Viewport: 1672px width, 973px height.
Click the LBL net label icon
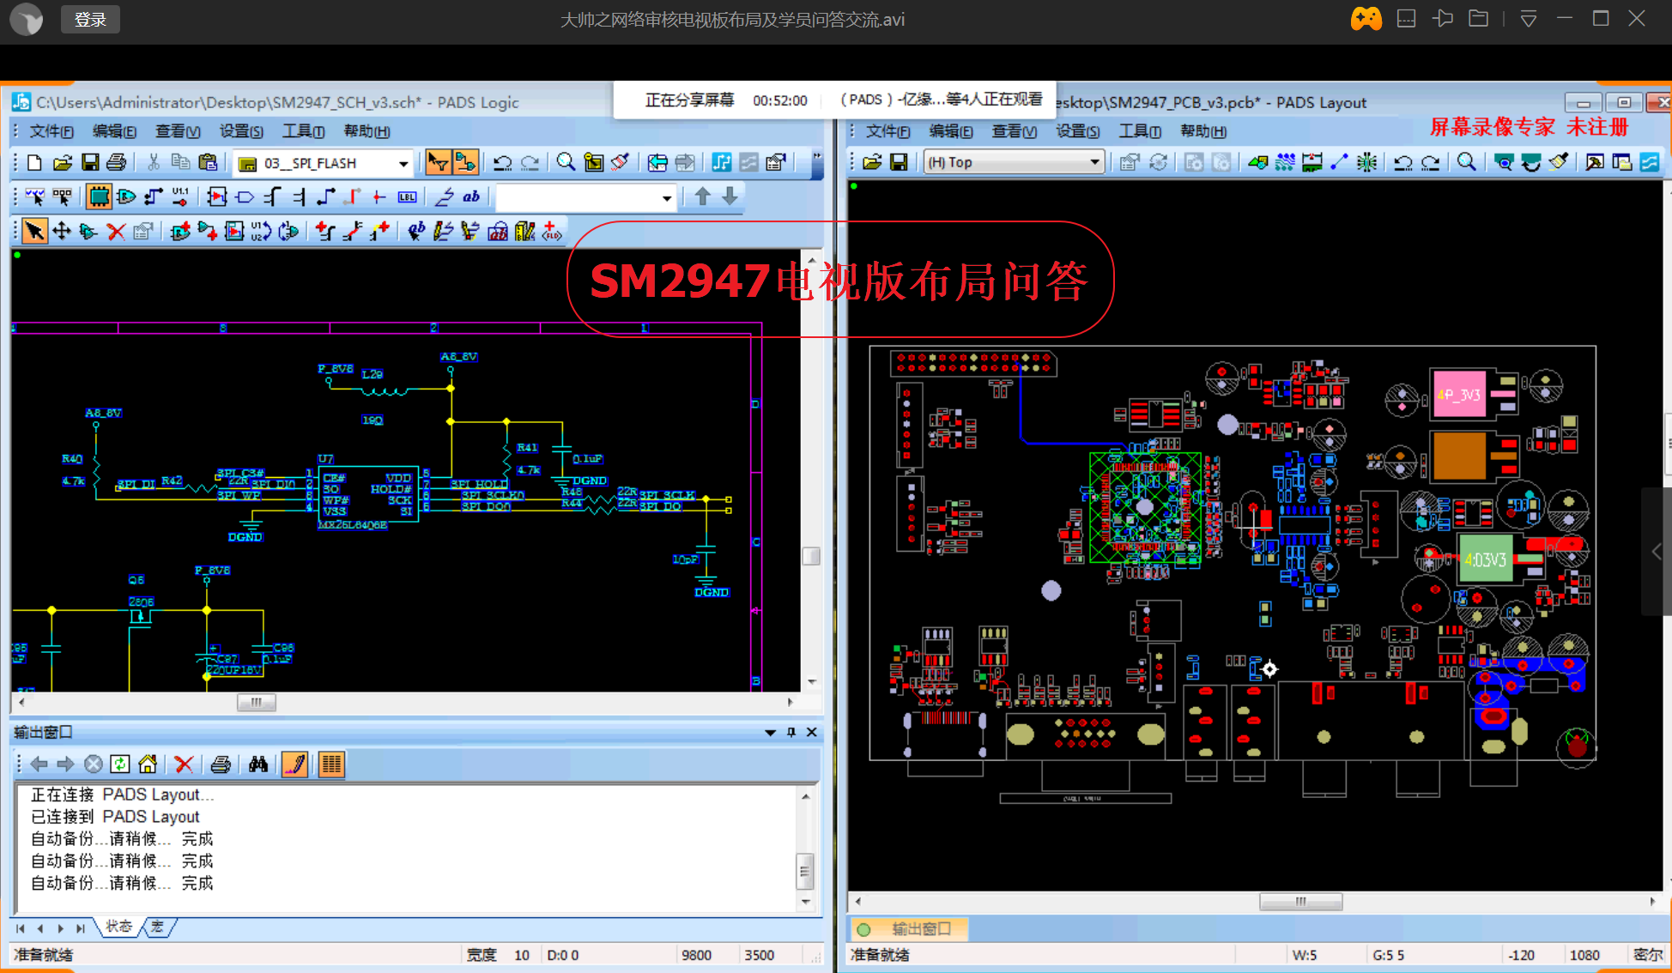(x=408, y=197)
